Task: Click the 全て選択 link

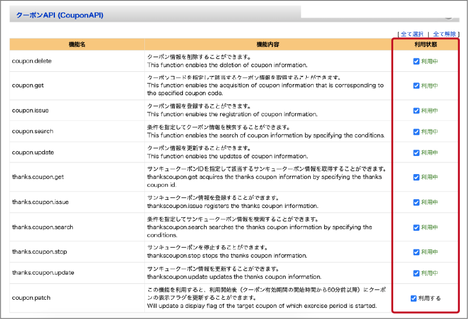Action: coord(412,34)
